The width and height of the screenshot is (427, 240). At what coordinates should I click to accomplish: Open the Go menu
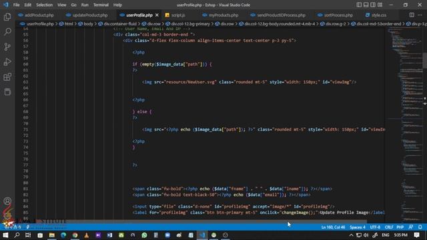tap(73, 5)
